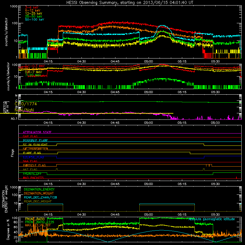
Task: Click the Degrees or % axis label
Action: [8, 229]
